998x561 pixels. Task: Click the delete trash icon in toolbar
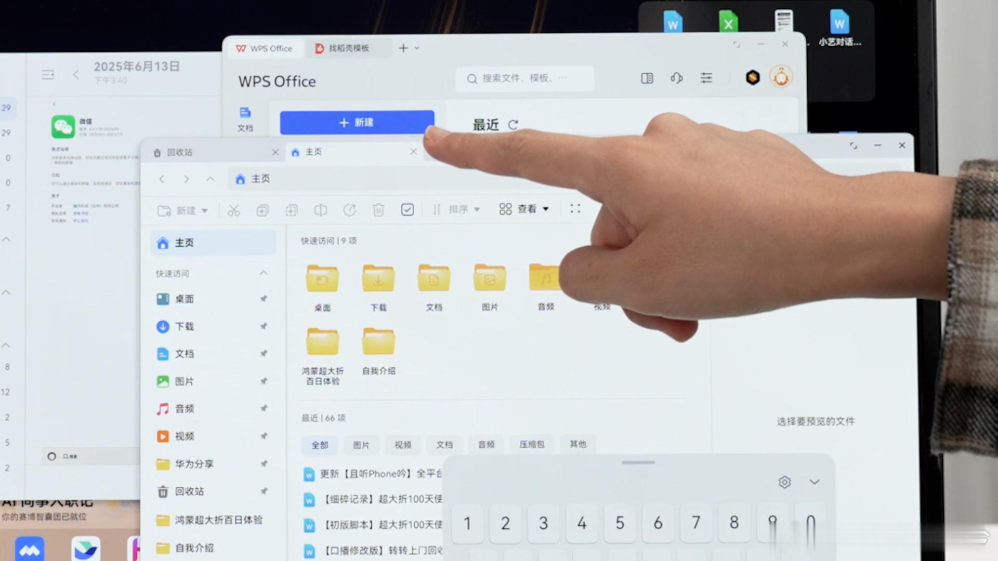378,210
